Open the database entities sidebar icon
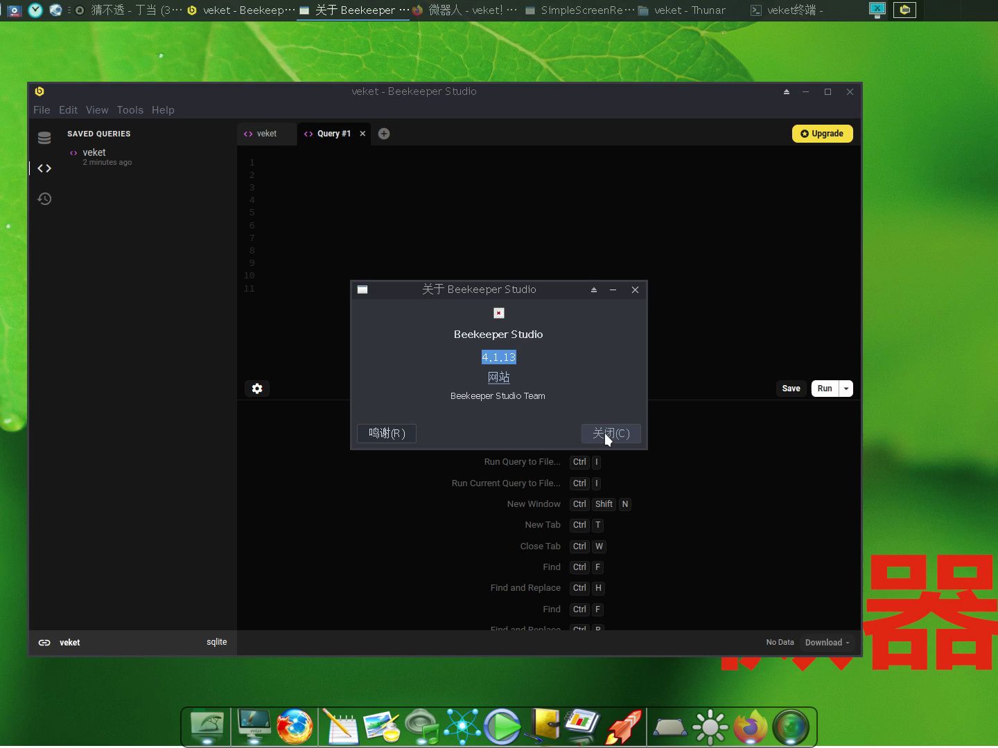Image resolution: width=998 pixels, height=748 pixels. pyautogui.click(x=44, y=138)
